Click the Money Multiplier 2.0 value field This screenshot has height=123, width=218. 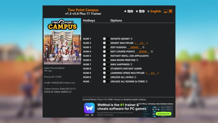(x=141, y=43)
